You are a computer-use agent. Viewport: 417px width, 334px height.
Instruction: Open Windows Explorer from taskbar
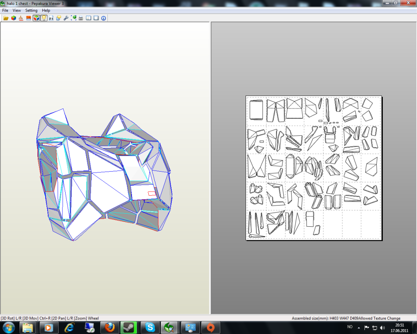coord(28,327)
